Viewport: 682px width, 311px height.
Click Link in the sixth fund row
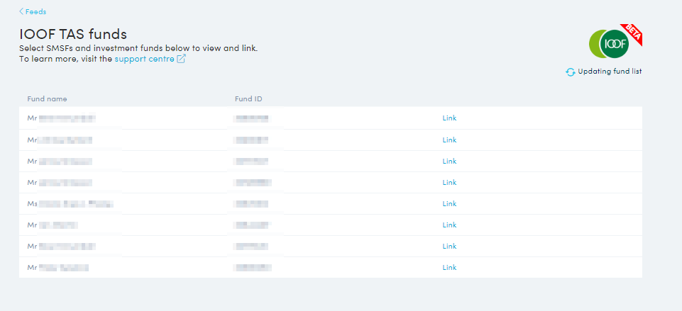coord(449,225)
